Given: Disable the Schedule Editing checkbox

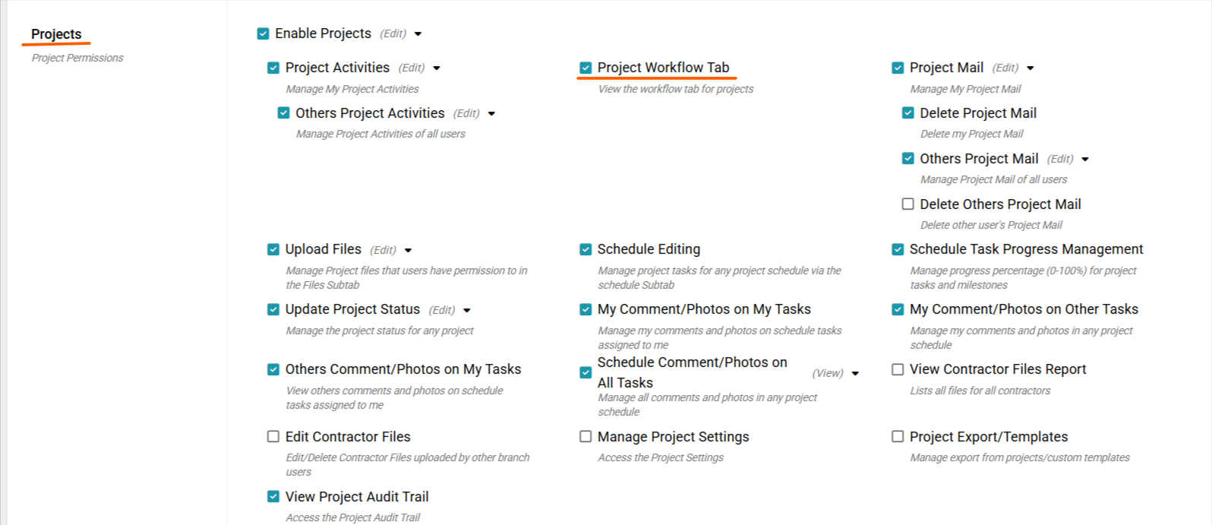Looking at the screenshot, I should tap(585, 250).
